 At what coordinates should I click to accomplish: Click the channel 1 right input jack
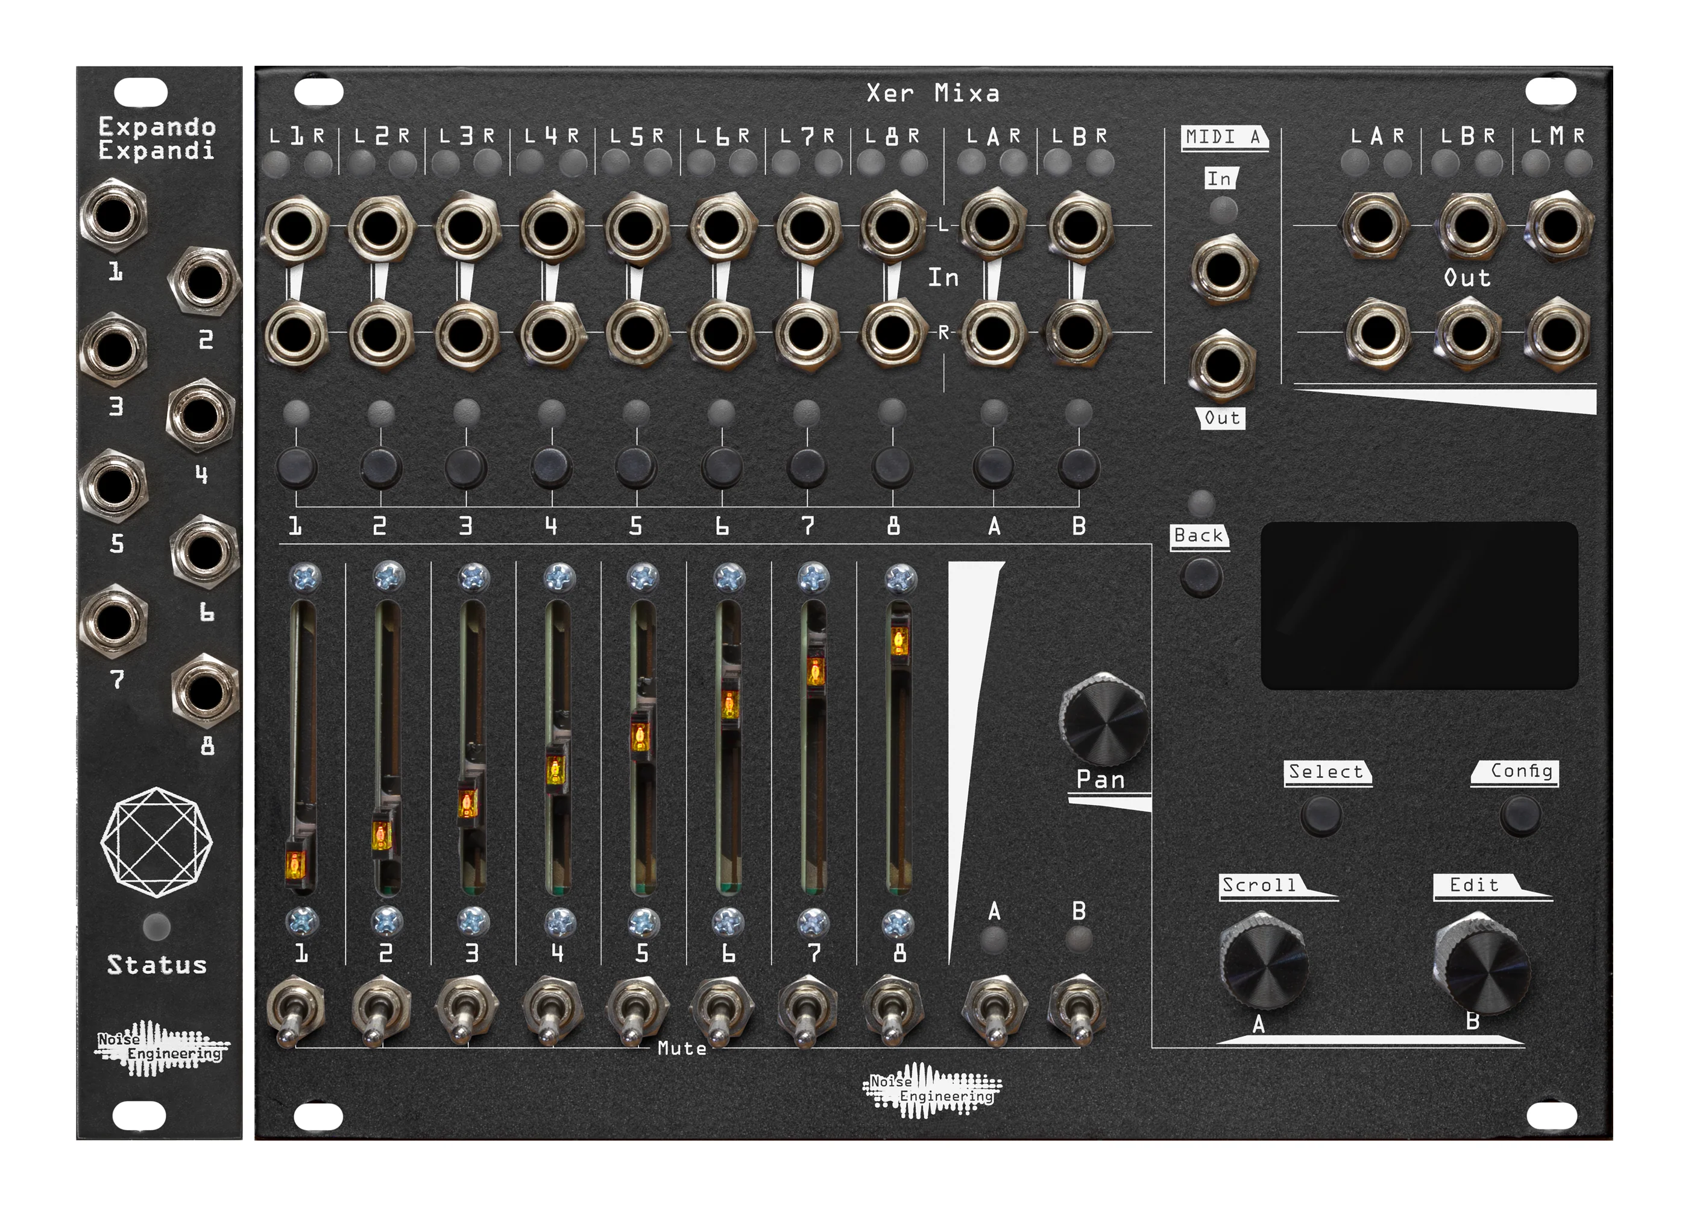pos(295,334)
